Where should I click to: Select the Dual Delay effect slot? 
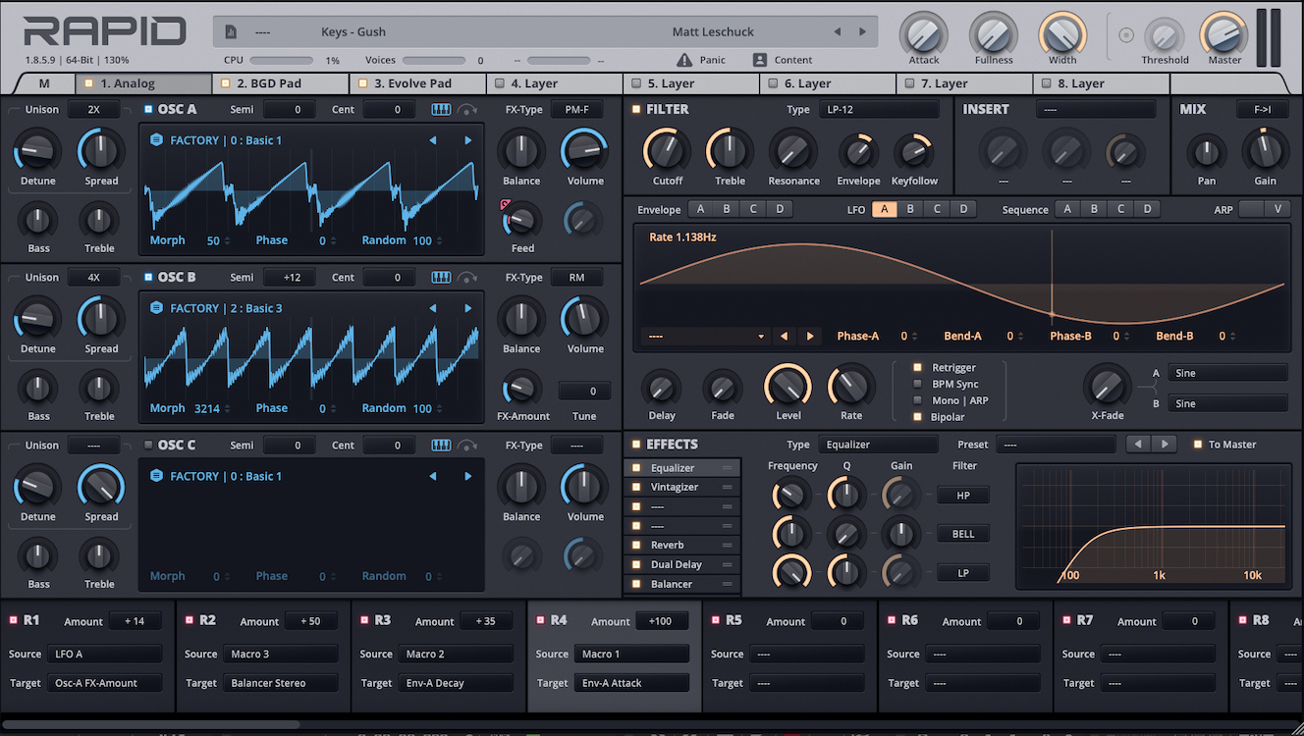[x=681, y=564]
